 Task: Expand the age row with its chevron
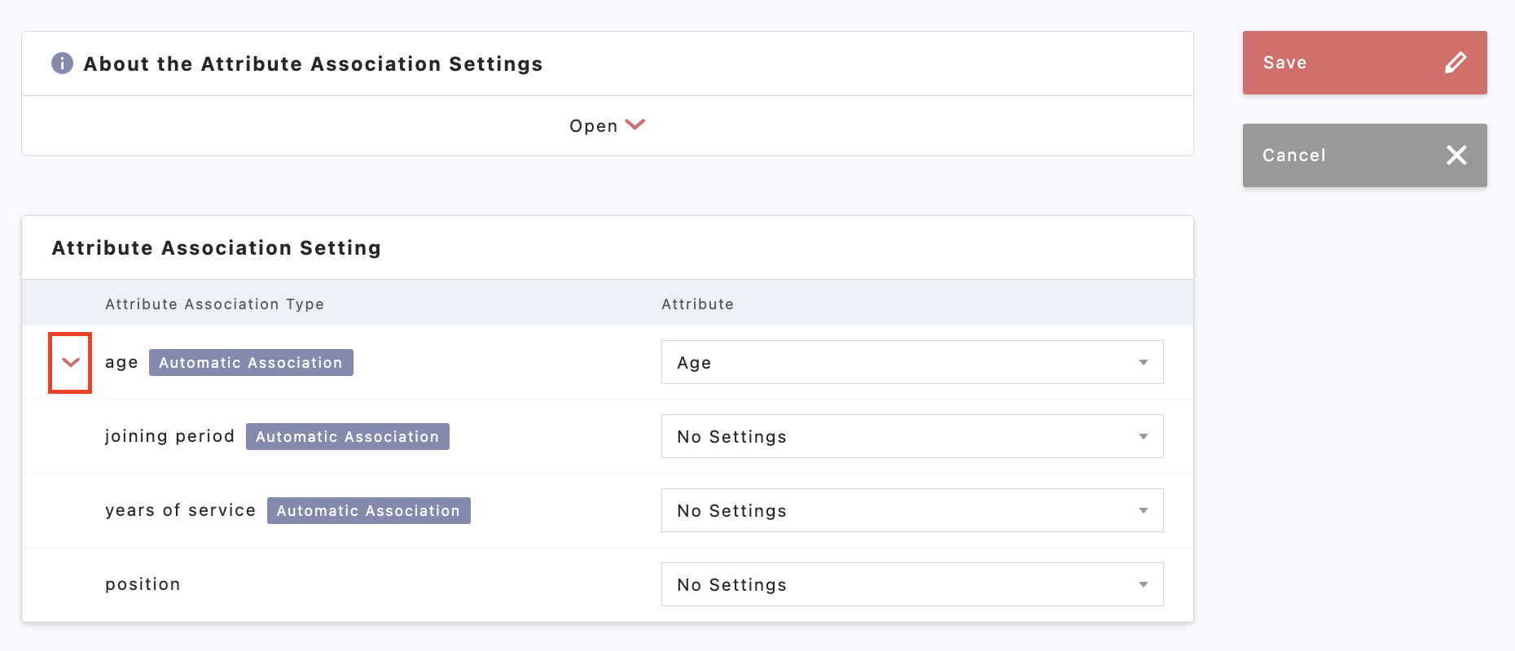click(71, 363)
